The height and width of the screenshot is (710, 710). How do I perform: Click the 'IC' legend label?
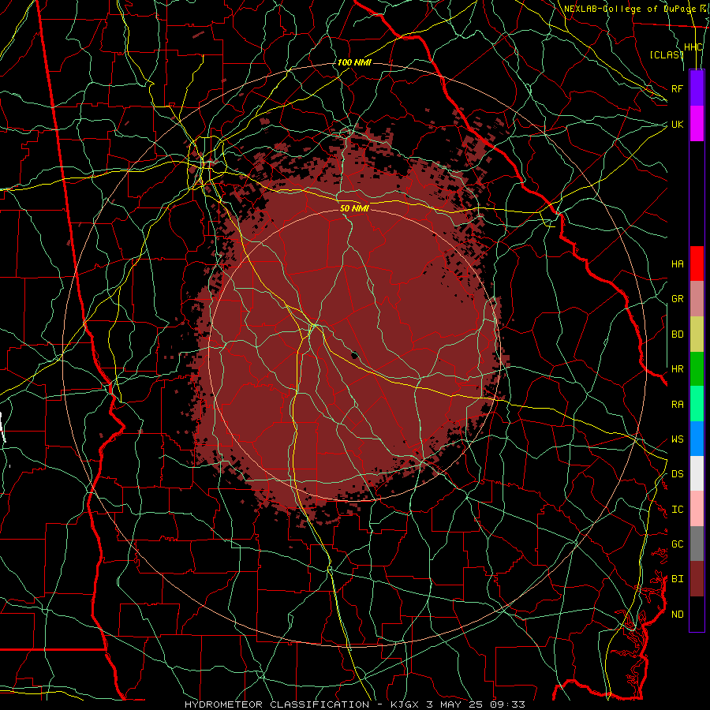tap(678, 510)
